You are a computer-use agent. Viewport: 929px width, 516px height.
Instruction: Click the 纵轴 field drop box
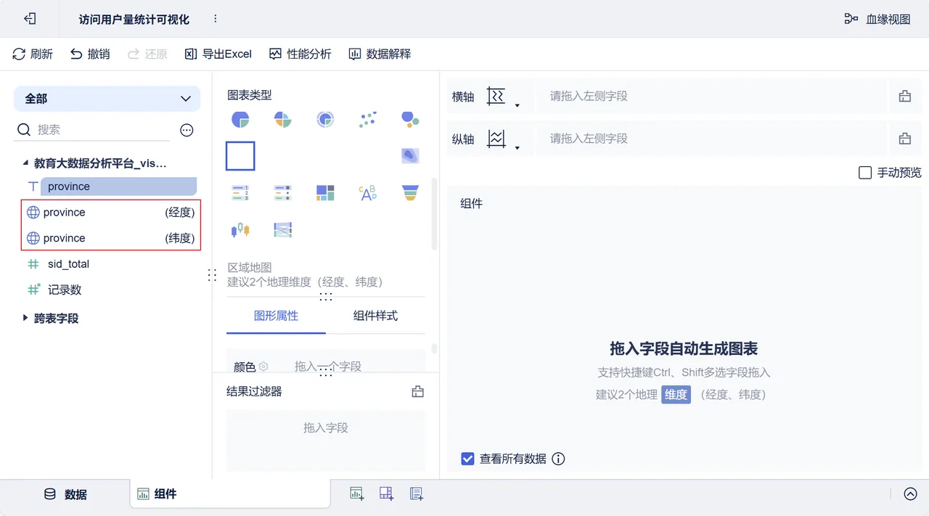[x=711, y=139]
